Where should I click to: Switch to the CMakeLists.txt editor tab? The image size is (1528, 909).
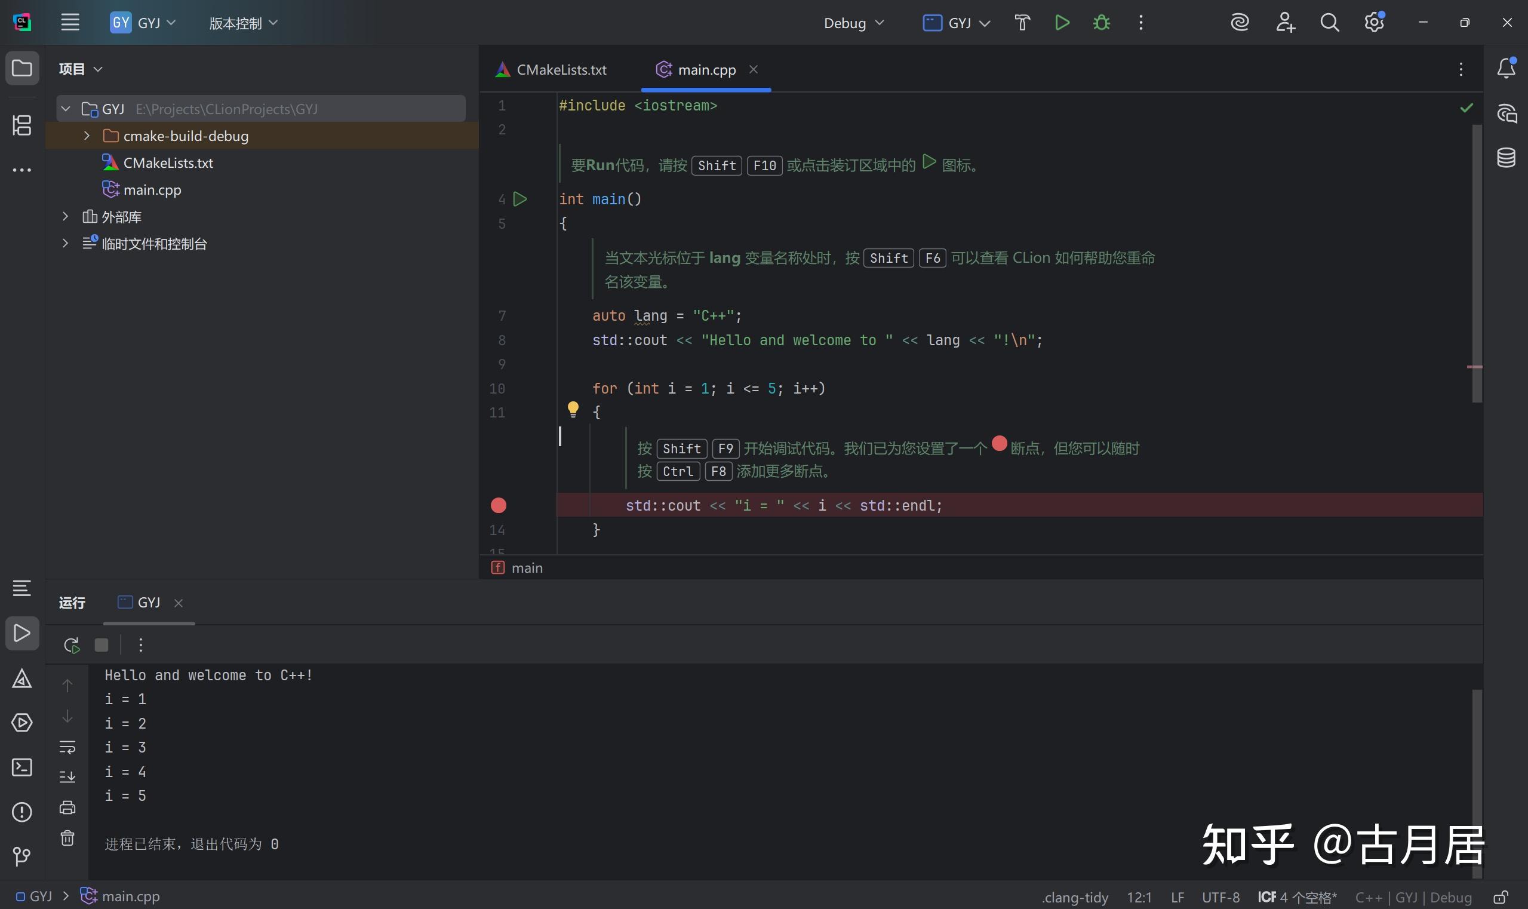pos(551,70)
